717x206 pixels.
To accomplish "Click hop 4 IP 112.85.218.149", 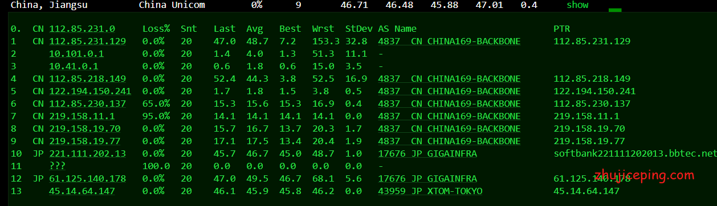I will pyautogui.click(x=87, y=78).
